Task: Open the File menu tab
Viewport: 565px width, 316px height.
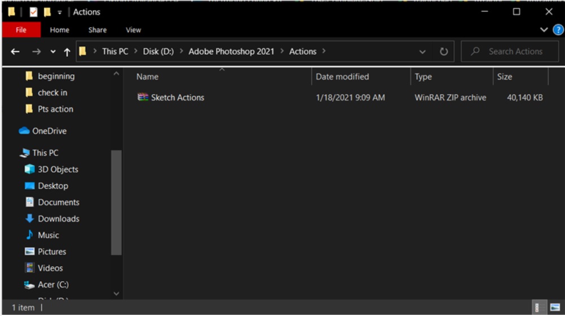Action: [20, 30]
